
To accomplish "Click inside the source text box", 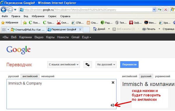I will click(x=62, y=94).
